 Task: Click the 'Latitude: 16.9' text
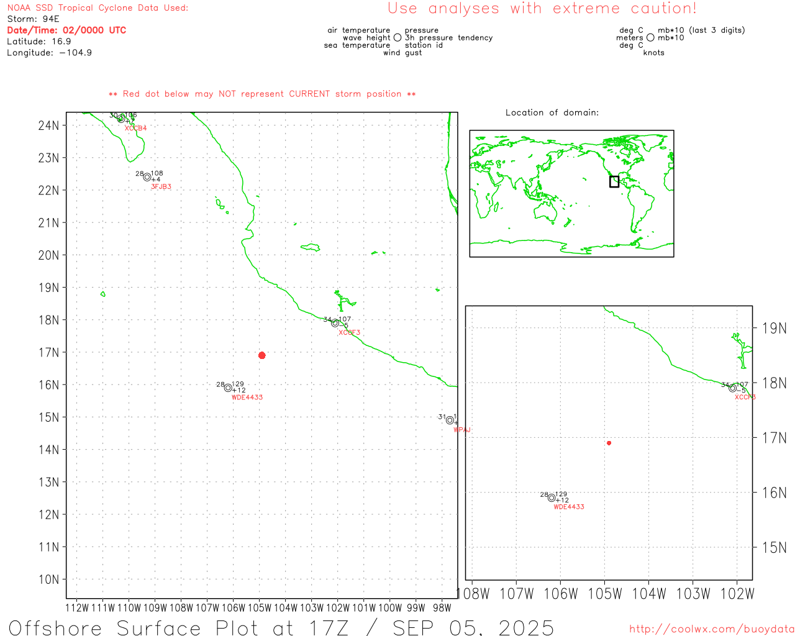coord(39,42)
